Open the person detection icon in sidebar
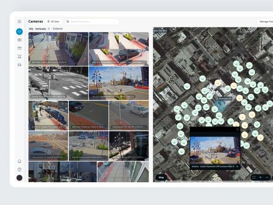273x205 pixels. click(x=19, y=56)
